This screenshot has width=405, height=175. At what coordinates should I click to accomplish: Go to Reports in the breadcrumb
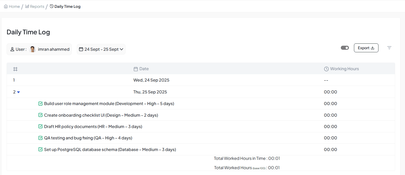pos(37,7)
